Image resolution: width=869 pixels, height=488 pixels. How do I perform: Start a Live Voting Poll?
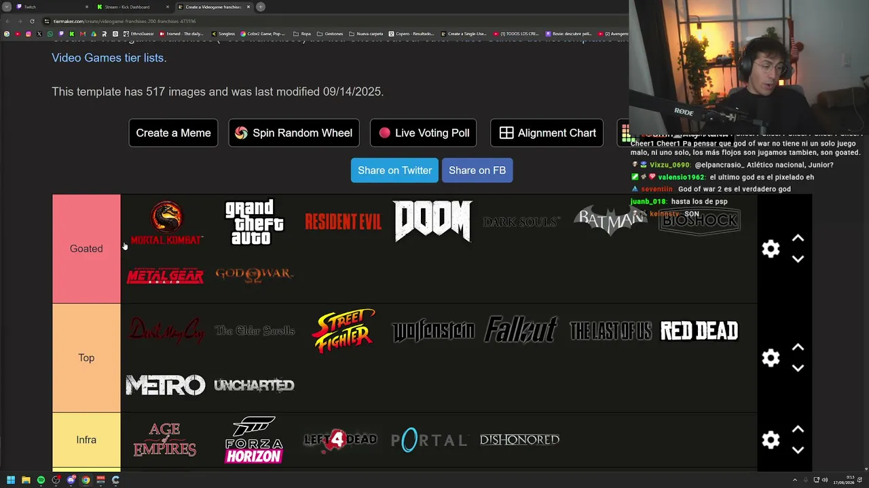tap(423, 133)
